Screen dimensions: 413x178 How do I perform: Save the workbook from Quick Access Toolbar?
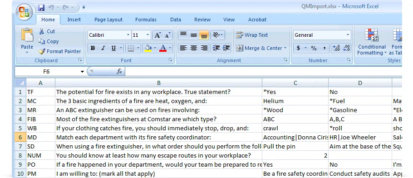tap(41, 8)
